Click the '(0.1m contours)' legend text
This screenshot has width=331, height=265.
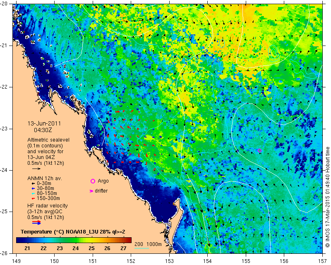click(45, 146)
